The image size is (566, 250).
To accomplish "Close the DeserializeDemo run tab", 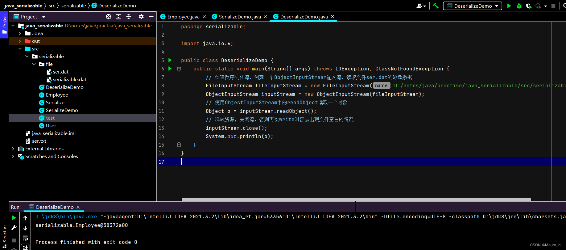I will [78, 207].
